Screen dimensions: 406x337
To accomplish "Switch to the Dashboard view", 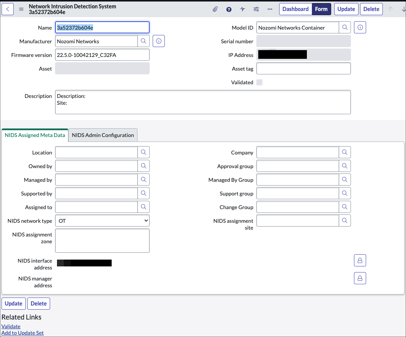I will click(295, 9).
